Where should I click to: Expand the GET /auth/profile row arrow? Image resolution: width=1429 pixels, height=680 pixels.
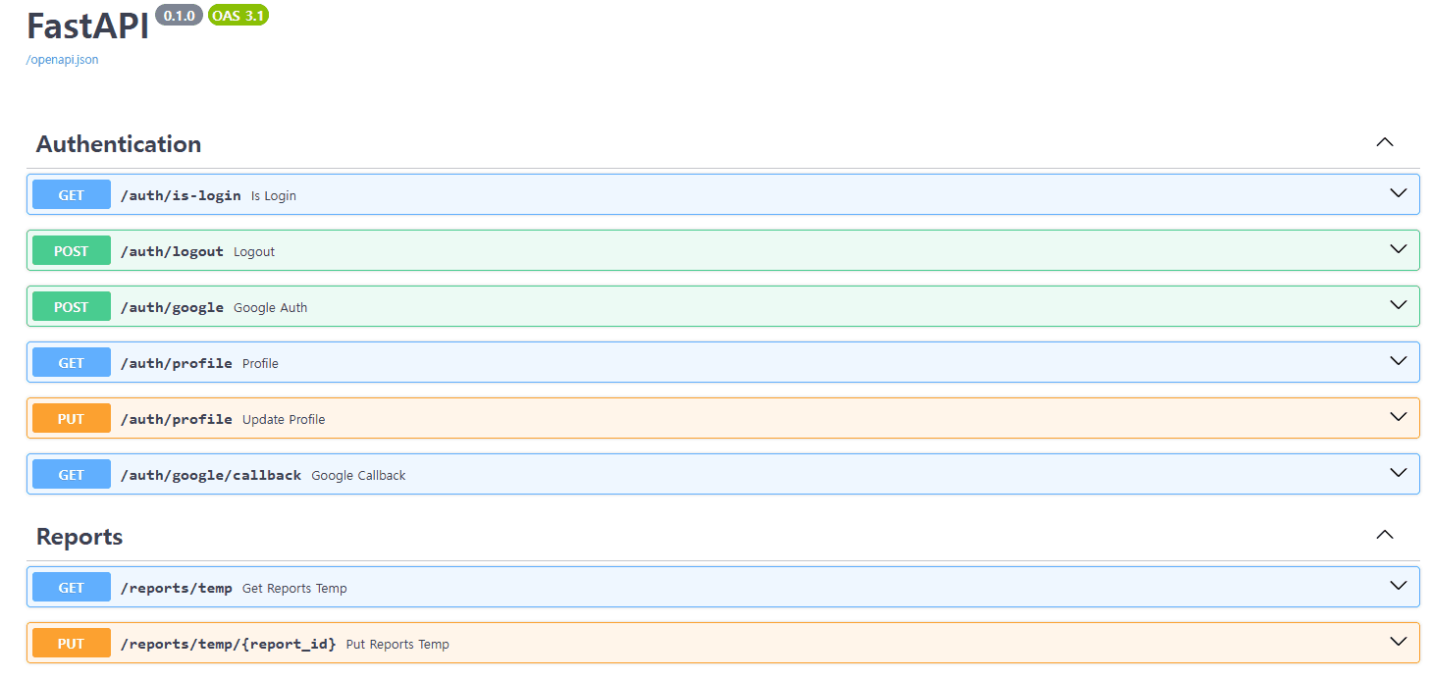click(x=1399, y=361)
